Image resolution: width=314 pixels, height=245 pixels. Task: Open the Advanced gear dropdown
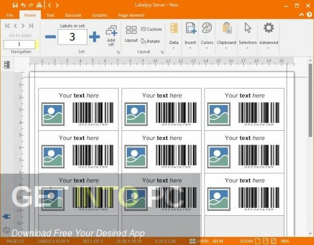coord(268,36)
